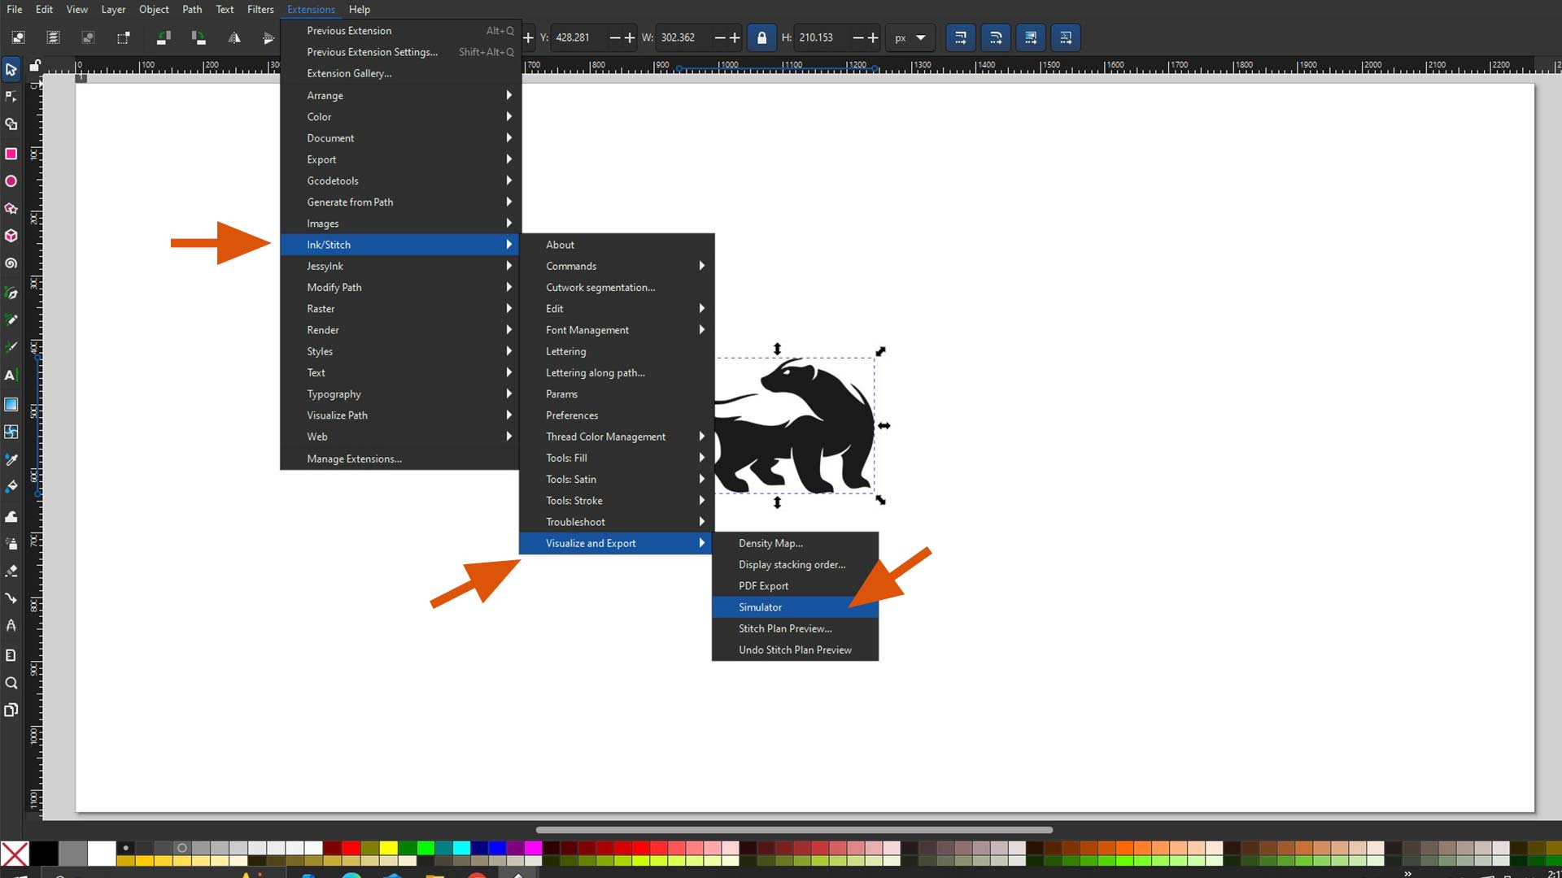
Task: Expand the Generate from Path submenu
Action: click(399, 202)
